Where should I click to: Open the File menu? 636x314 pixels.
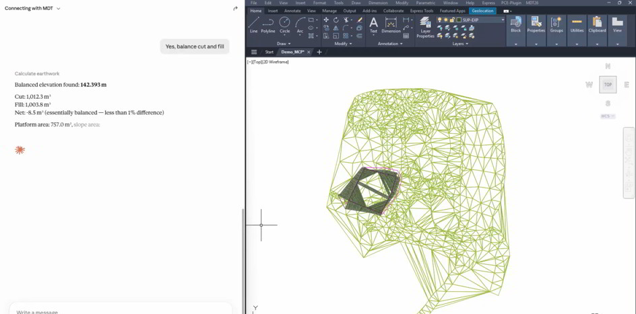click(253, 3)
